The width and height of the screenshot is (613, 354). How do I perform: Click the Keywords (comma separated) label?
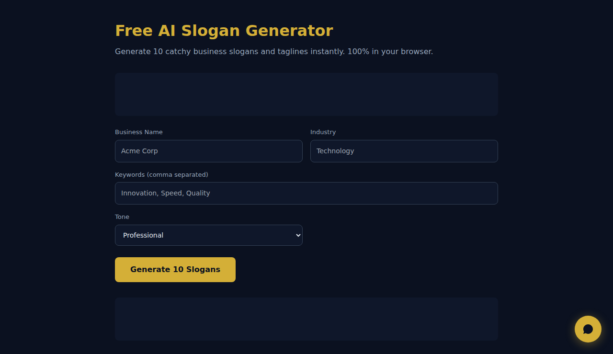tap(161, 174)
